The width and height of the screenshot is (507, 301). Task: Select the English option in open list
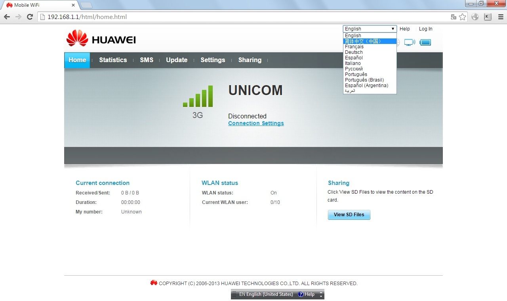pyautogui.click(x=370, y=36)
